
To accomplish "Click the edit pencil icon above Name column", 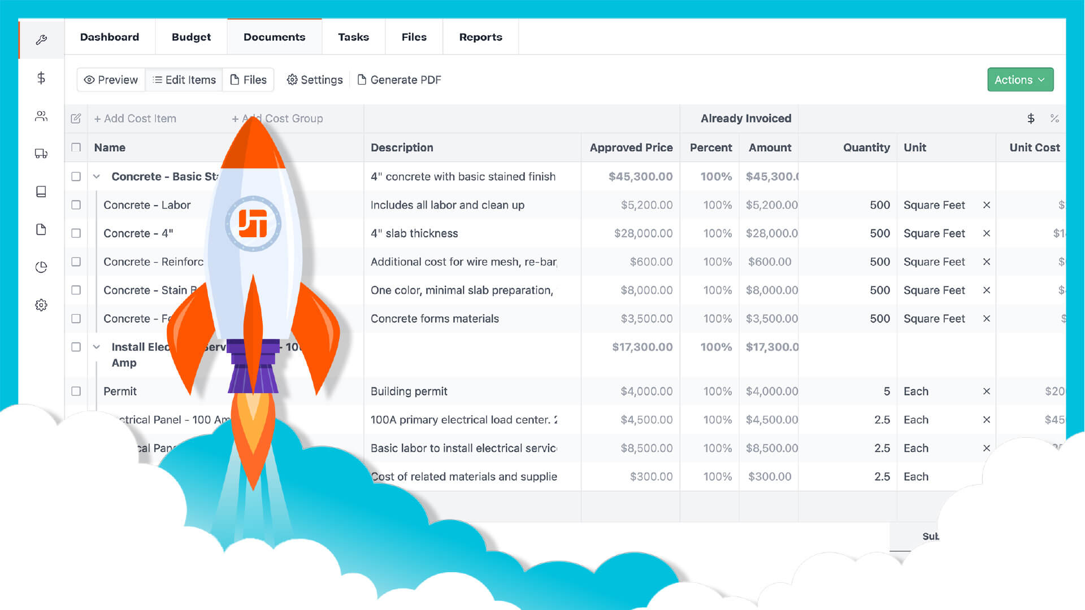I will coord(76,119).
